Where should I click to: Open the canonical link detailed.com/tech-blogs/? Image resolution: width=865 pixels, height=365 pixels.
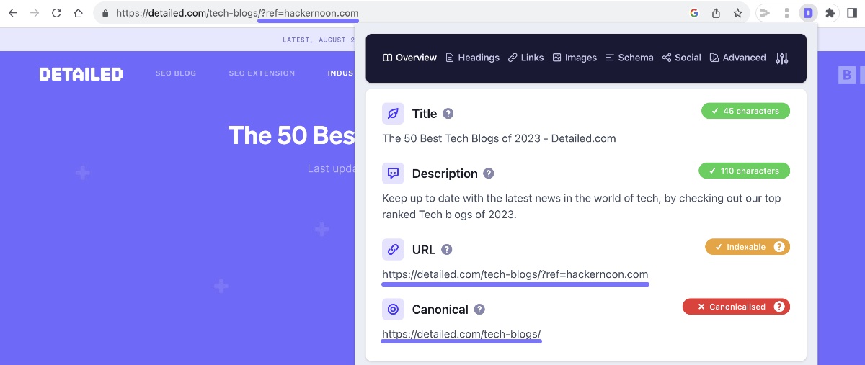(461, 334)
